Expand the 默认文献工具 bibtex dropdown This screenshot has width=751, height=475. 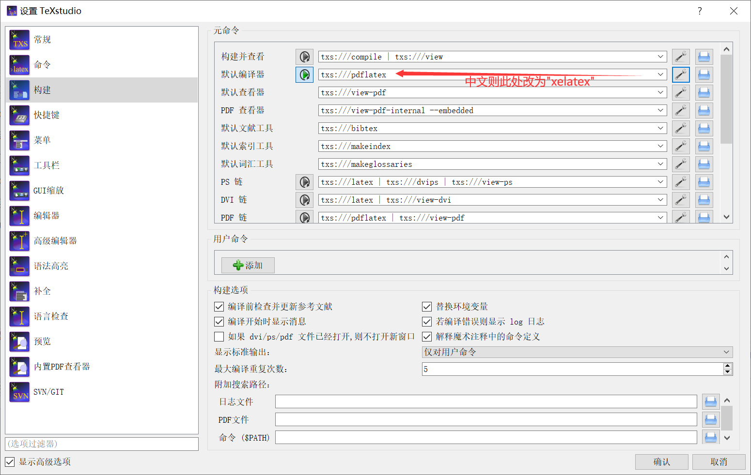[x=660, y=128]
